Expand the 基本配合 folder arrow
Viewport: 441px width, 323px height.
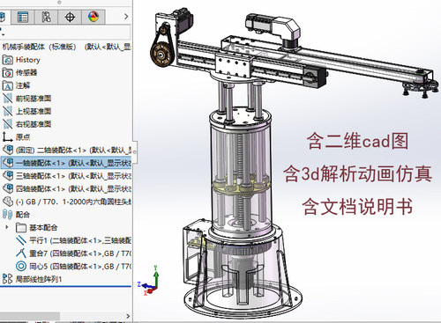coord(7,227)
